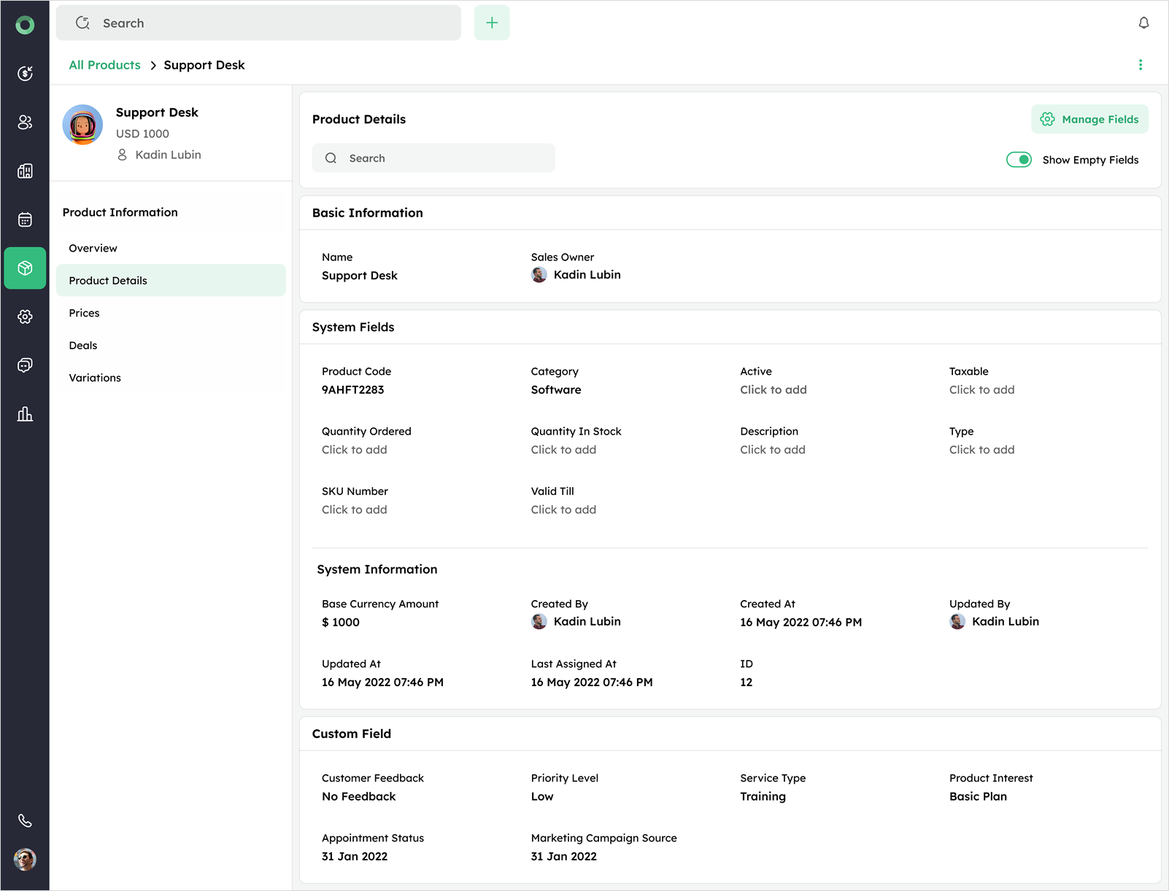Click the Product Details search field
The height and width of the screenshot is (891, 1169).
(x=434, y=158)
